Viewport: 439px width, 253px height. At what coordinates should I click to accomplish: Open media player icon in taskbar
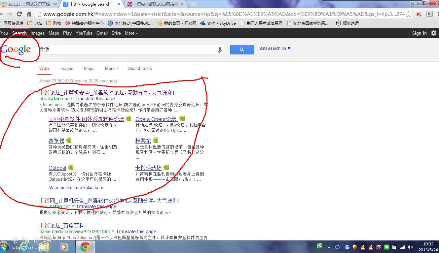pyautogui.click(x=64, y=247)
